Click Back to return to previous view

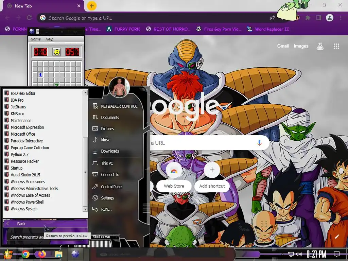pyautogui.click(x=46, y=224)
